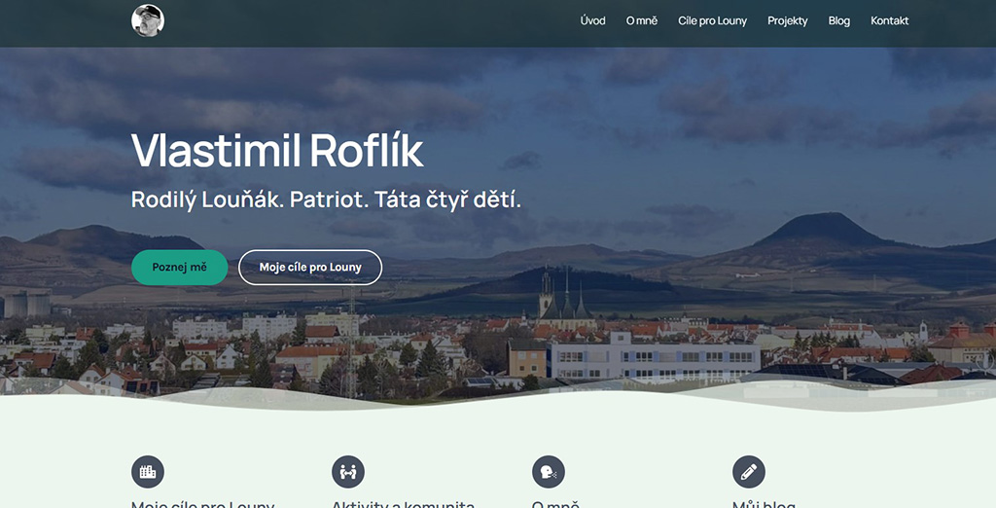Click the city buildings icon

click(x=148, y=472)
